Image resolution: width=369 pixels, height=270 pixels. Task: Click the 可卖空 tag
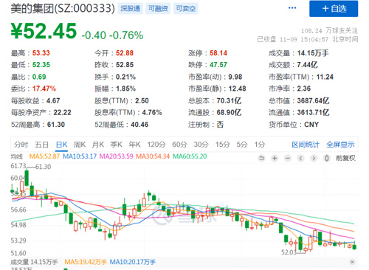pos(186,9)
